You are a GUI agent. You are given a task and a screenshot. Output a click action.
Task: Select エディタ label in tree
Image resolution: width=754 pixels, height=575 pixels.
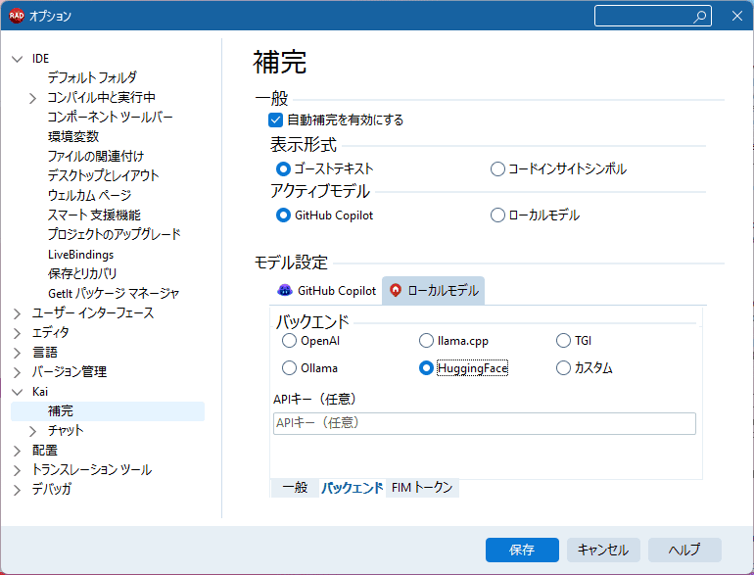(x=51, y=332)
